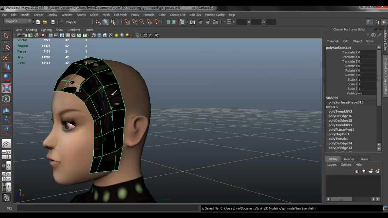Toggle snap to grids magnet
The image size is (388, 218).
(x=127, y=22)
